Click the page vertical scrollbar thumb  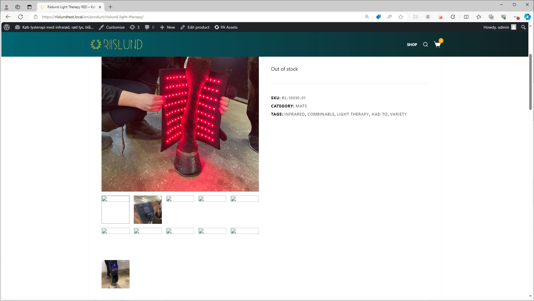click(x=530, y=81)
